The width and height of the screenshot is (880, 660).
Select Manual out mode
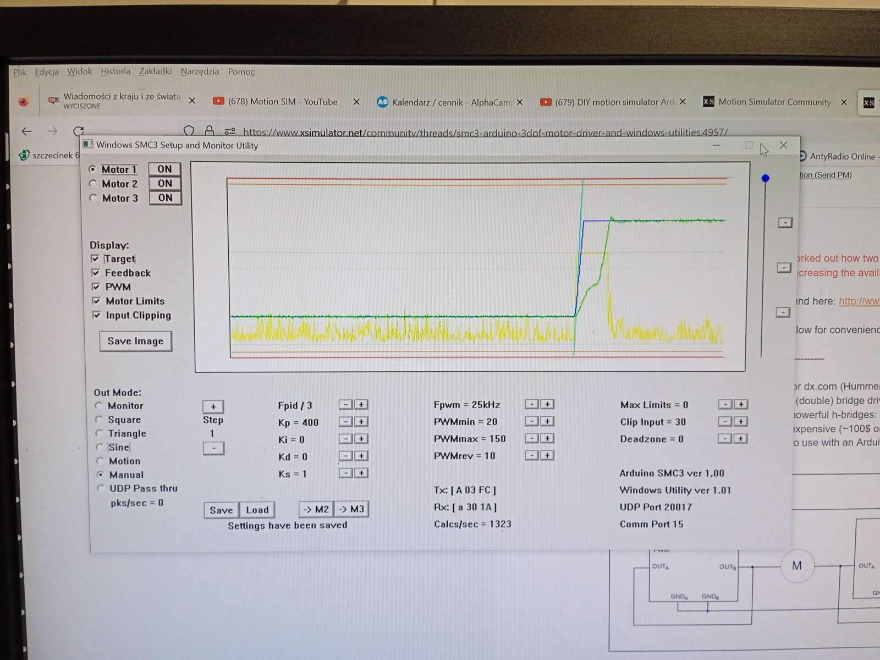coord(100,474)
